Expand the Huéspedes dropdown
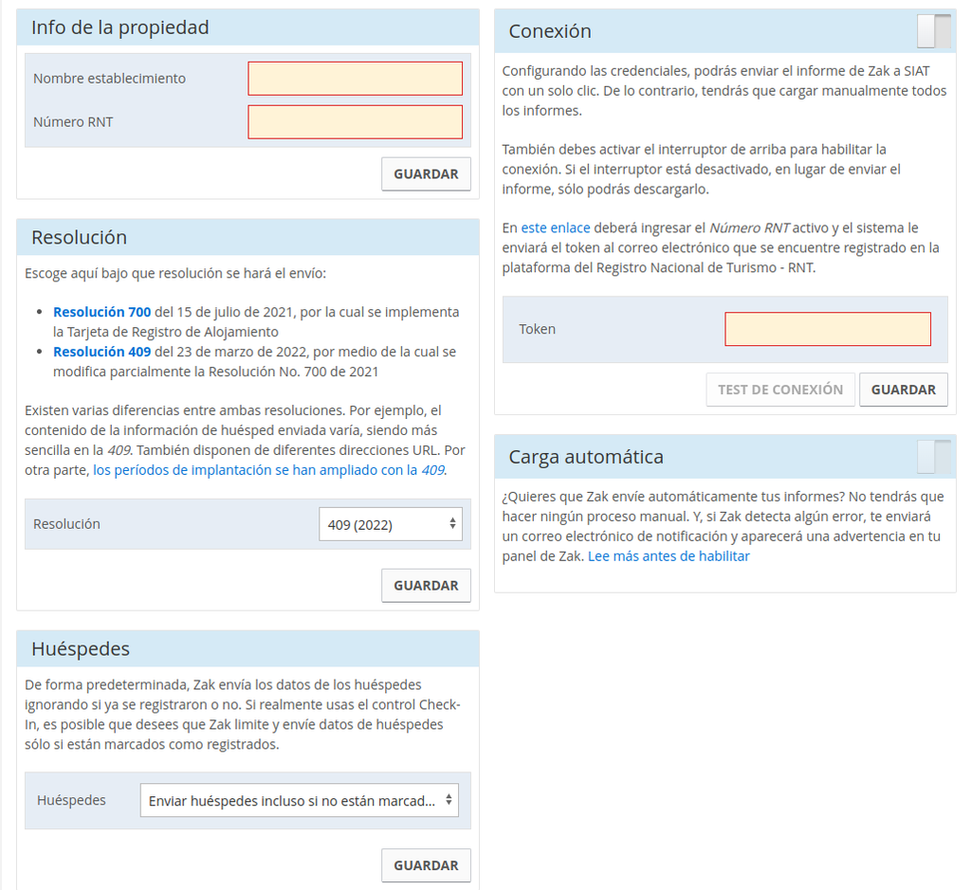 (299, 800)
